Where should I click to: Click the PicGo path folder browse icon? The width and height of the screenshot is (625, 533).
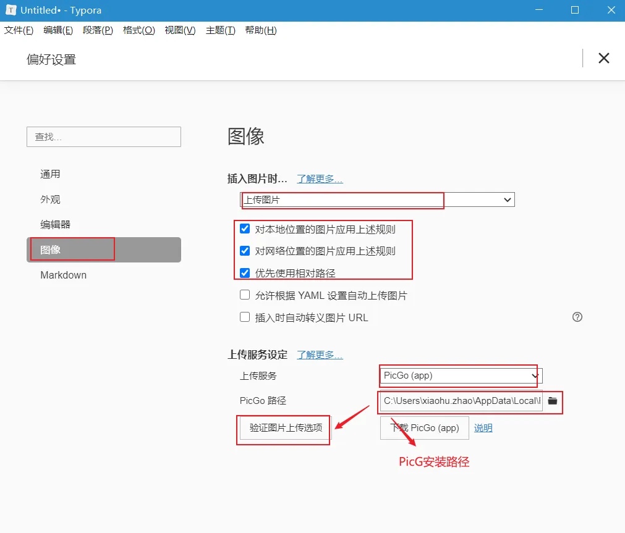(x=553, y=401)
